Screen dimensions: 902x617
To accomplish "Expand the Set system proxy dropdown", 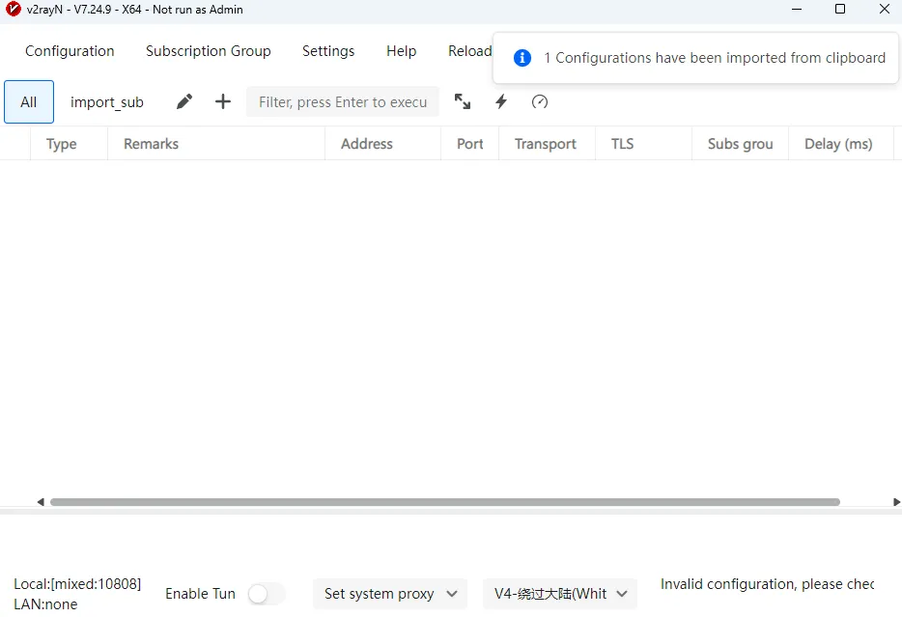I will [x=390, y=594].
